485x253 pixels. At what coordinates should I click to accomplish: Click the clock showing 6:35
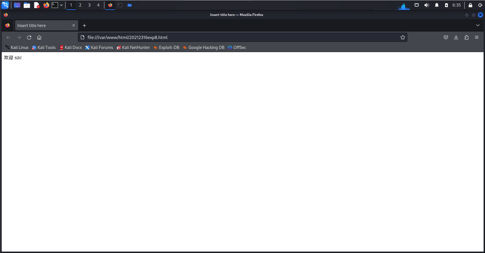point(457,5)
